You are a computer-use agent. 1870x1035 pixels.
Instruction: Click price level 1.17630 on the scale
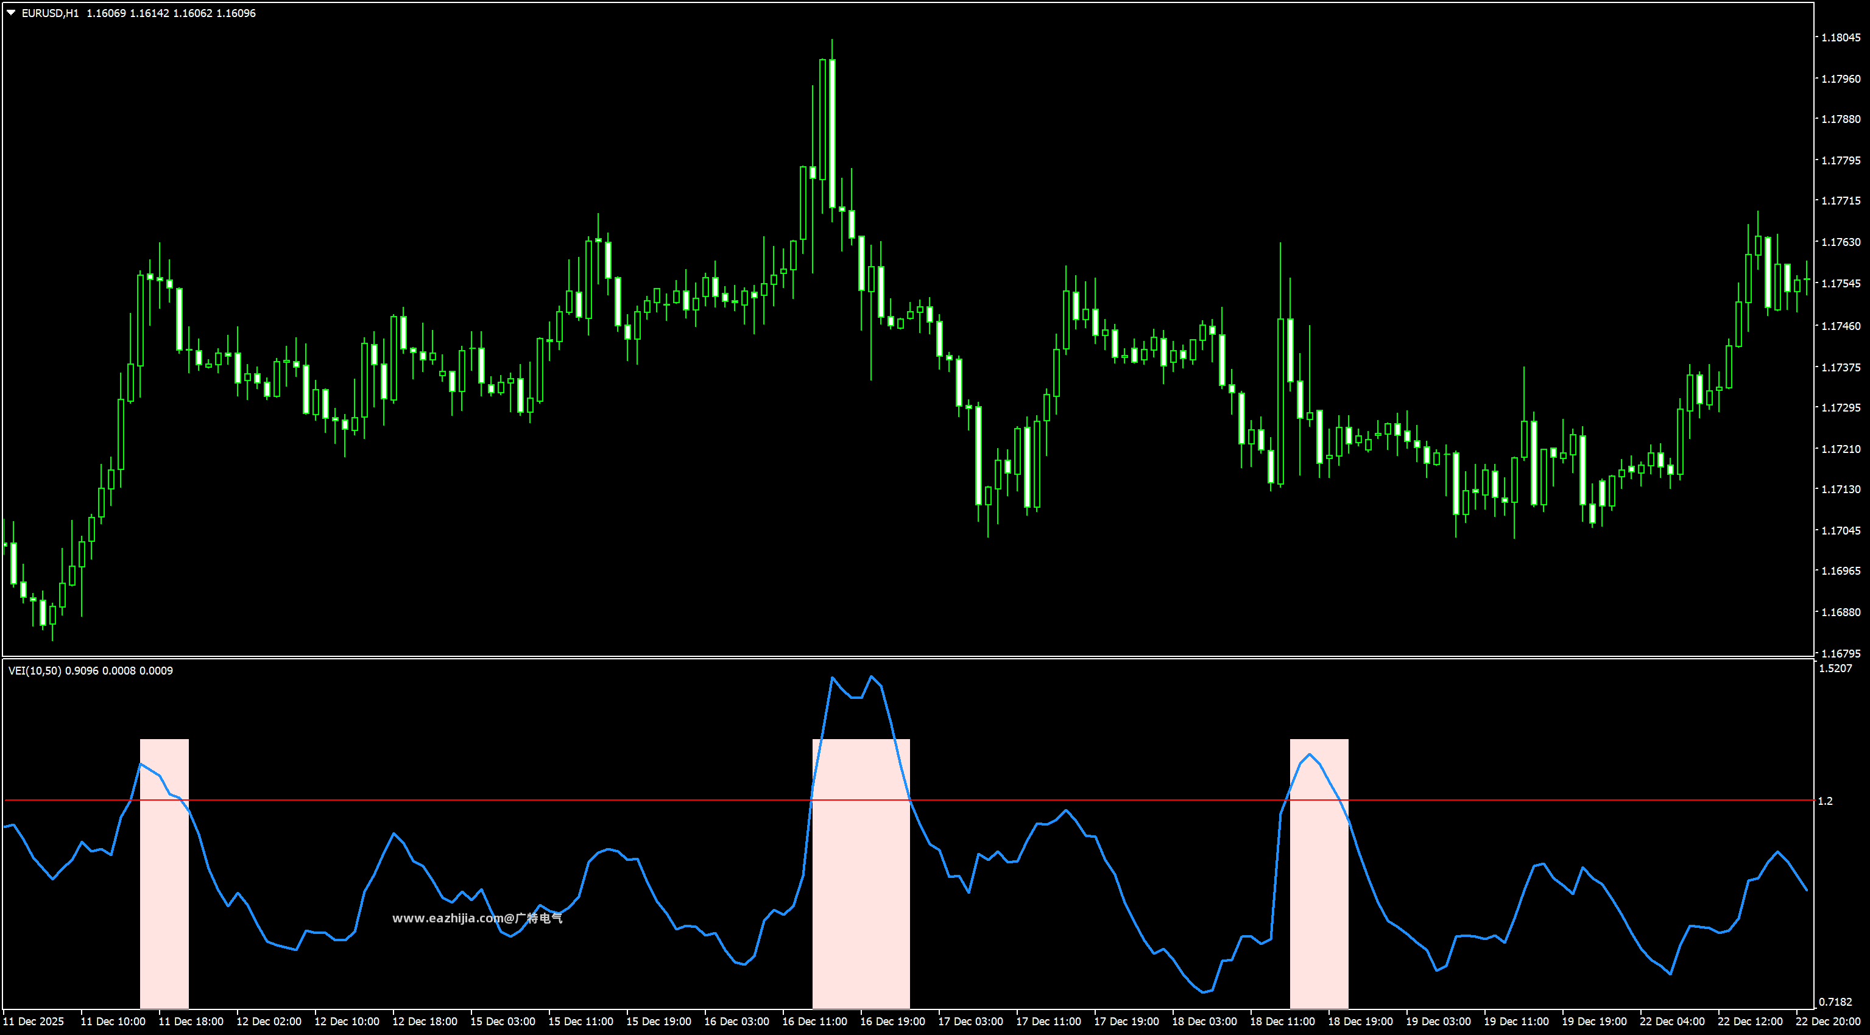(x=1840, y=242)
